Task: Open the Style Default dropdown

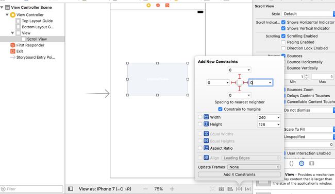Action: pos(308,14)
